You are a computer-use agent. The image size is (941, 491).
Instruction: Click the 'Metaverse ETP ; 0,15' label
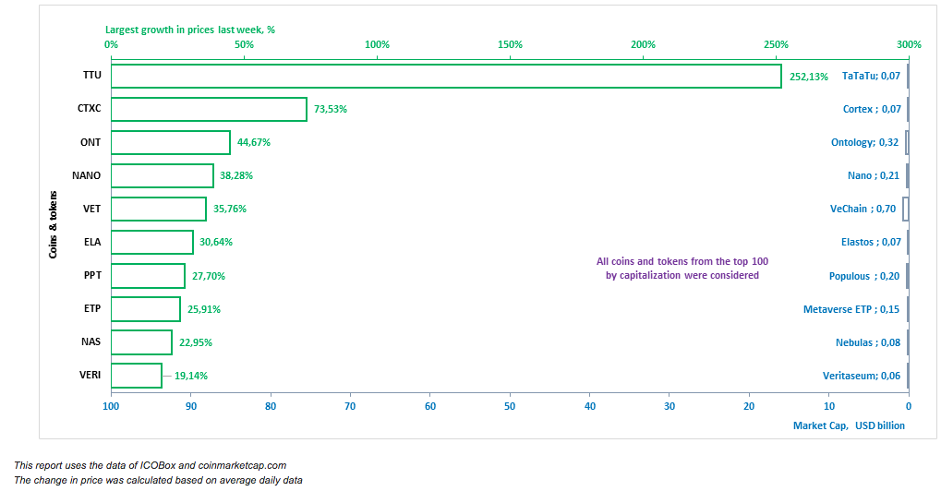click(x=851, y=309)
